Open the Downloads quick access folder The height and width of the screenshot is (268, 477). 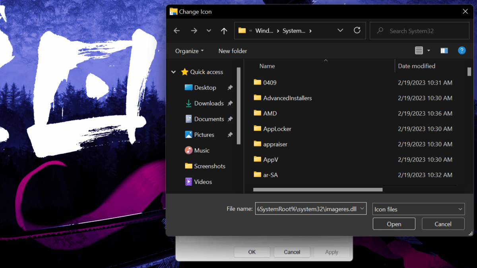coord(209,103)
